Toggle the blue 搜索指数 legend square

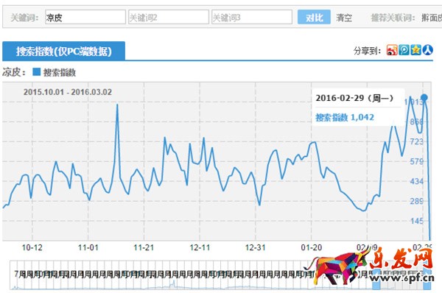[36, 72]
